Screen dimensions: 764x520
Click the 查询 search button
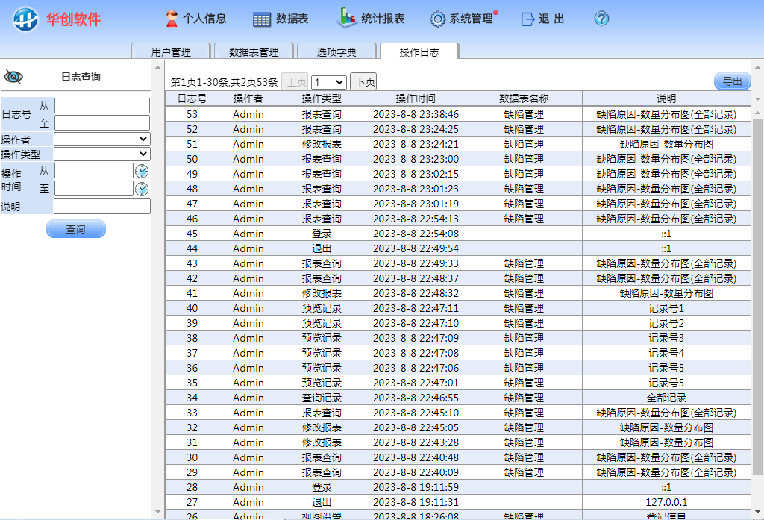(75, 229)
